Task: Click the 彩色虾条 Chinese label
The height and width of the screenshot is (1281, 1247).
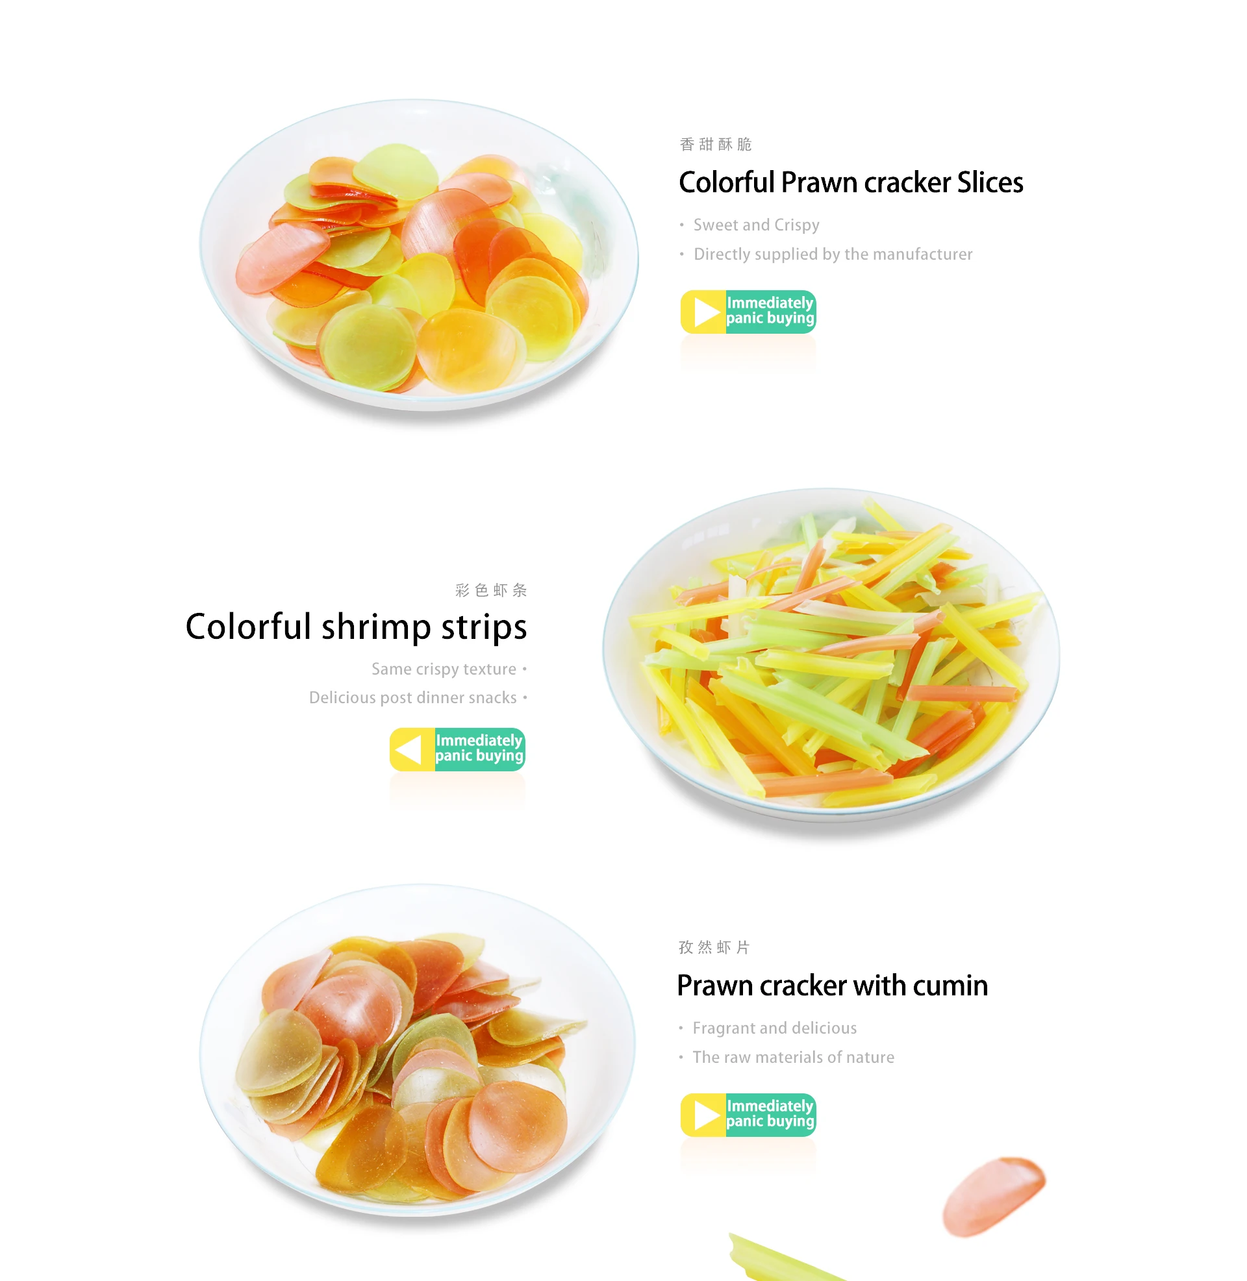Action: tap(491, 590)
